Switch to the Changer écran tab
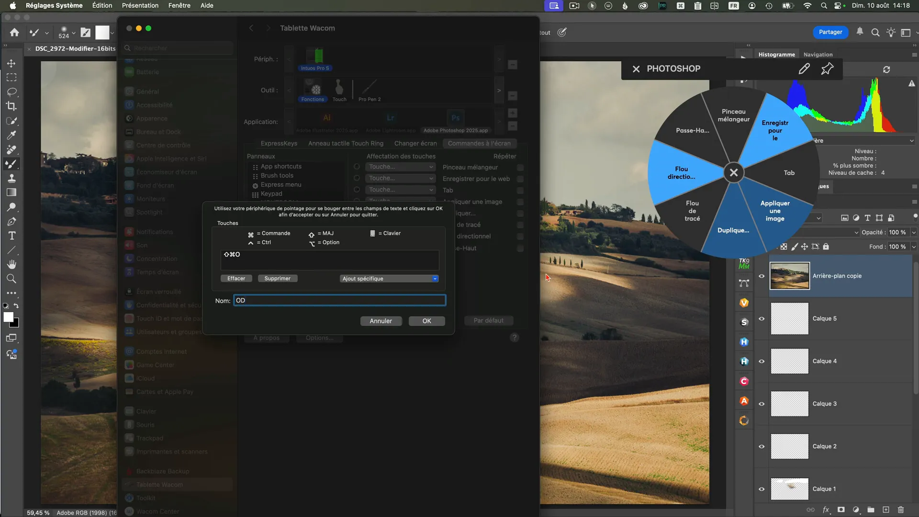Viewport: 919px width, 517px height. (415, 143)
